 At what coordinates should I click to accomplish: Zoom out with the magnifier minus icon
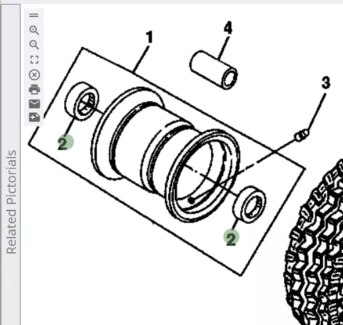point(34,45)
